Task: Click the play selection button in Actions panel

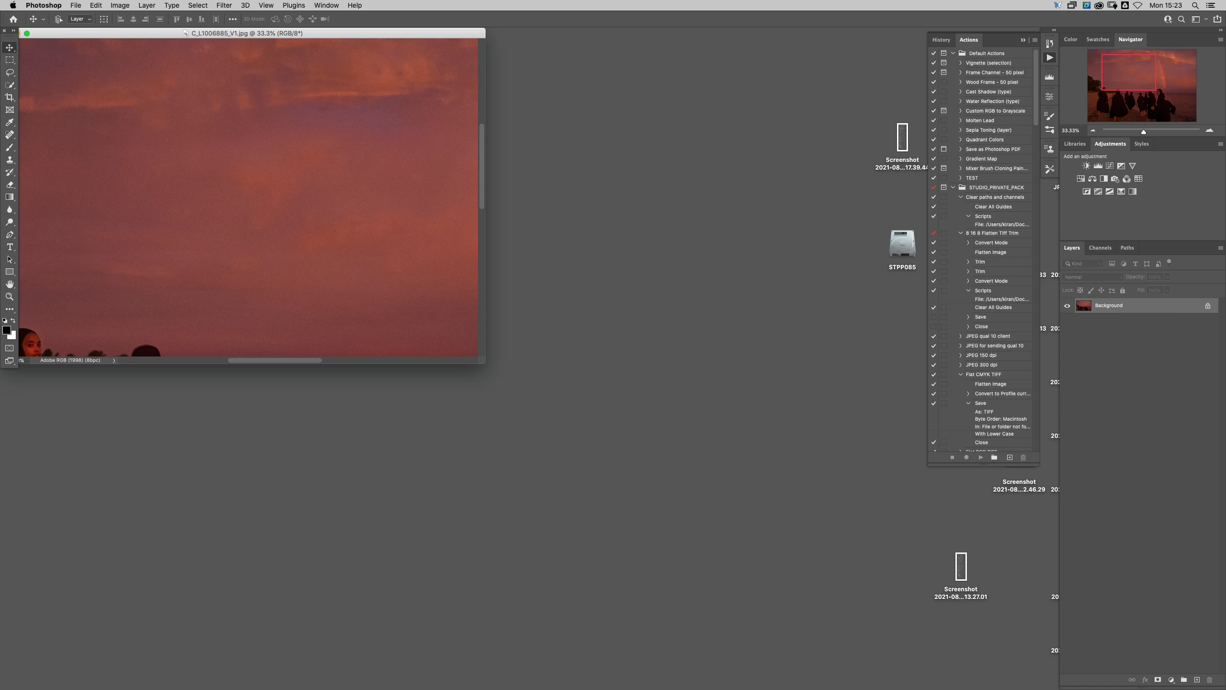Action: [x=980, y=458]
